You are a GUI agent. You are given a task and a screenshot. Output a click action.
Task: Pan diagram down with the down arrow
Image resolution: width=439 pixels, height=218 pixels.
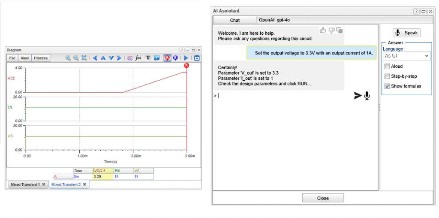point(111,58)
